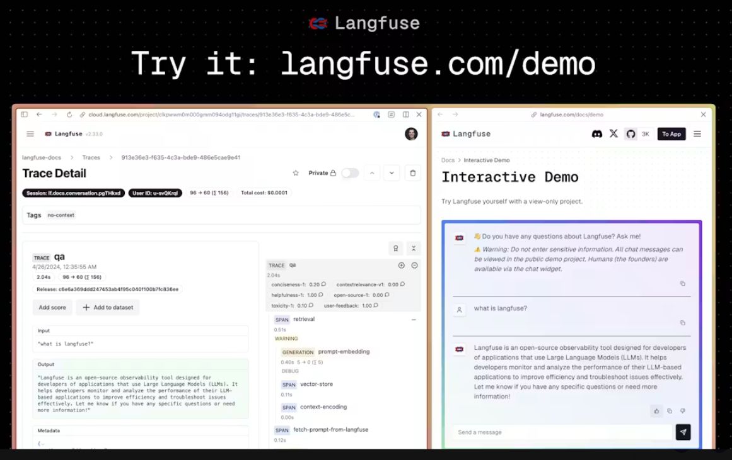Click Docs breadcrumb on demo page
Image resolution: width=732 pixels, height=460 pixels.
coord(448,160)
